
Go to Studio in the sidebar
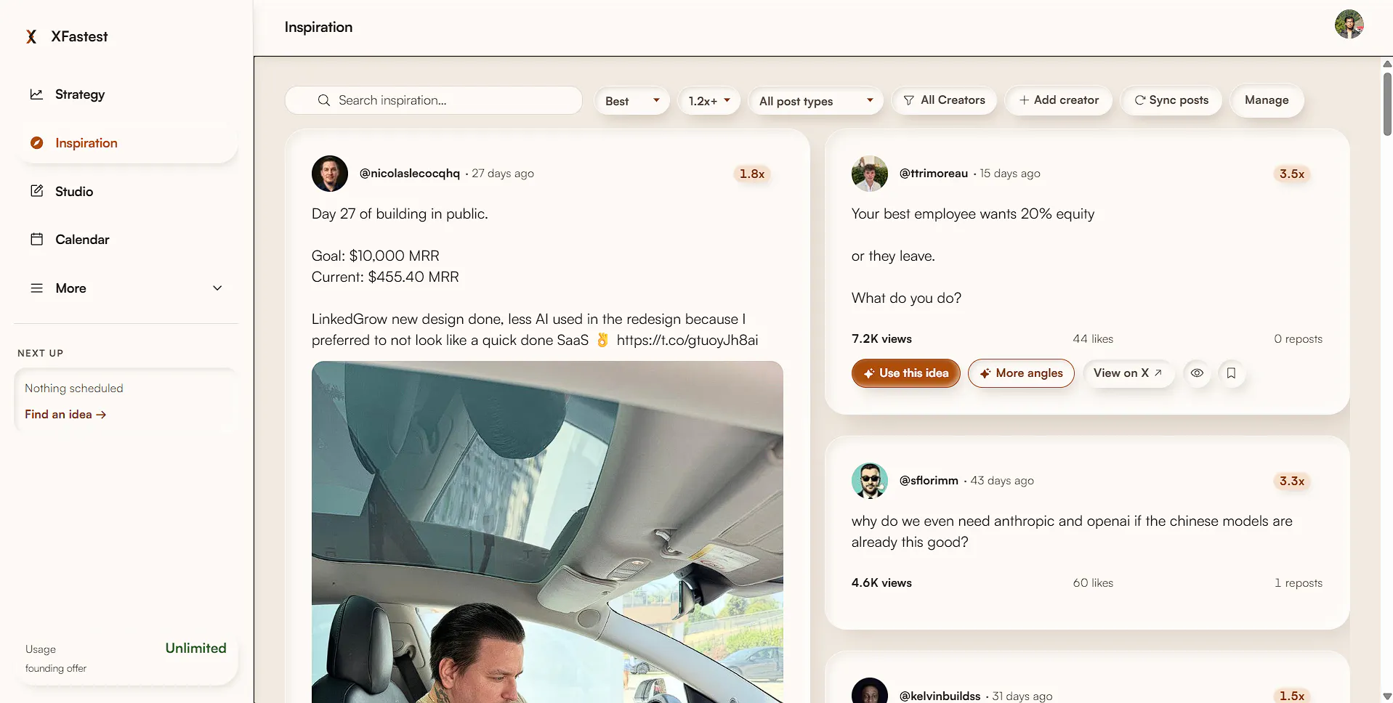point(126,191)
